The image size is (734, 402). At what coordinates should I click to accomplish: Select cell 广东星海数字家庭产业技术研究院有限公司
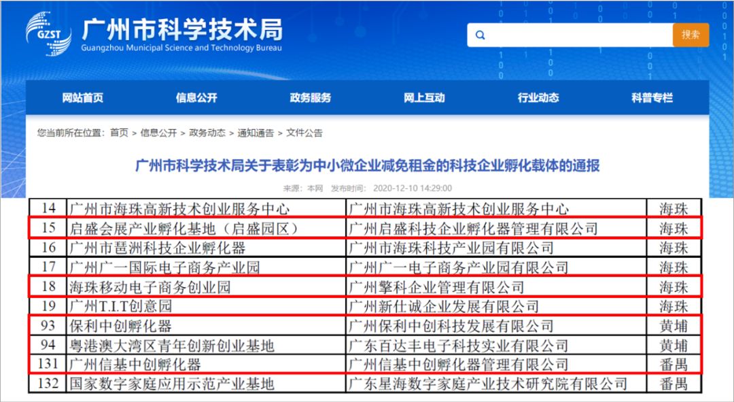coord(496,384)
